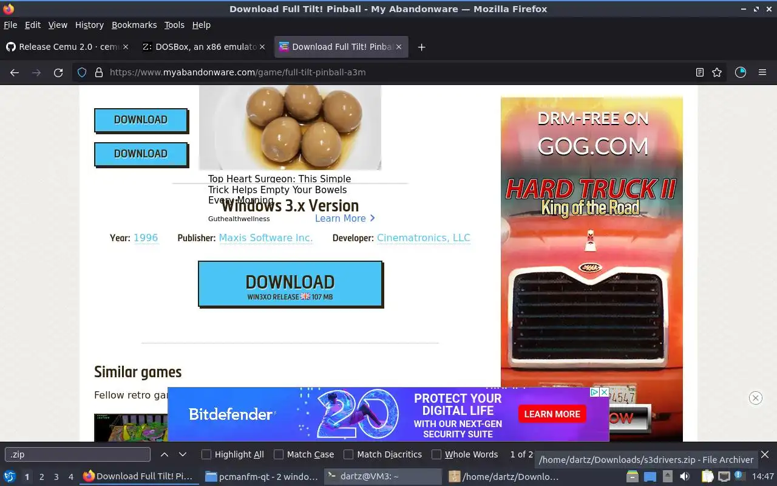Close the find bar

[x=765, y=454]
